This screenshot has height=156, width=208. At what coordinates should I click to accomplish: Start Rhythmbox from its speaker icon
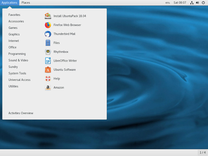point(48,52)
